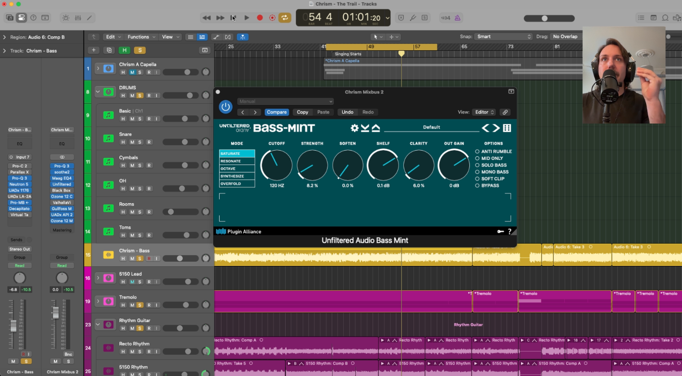Open the List Editors icon
The height and width of the screenshot is (376, 682).
pos(641,18)
